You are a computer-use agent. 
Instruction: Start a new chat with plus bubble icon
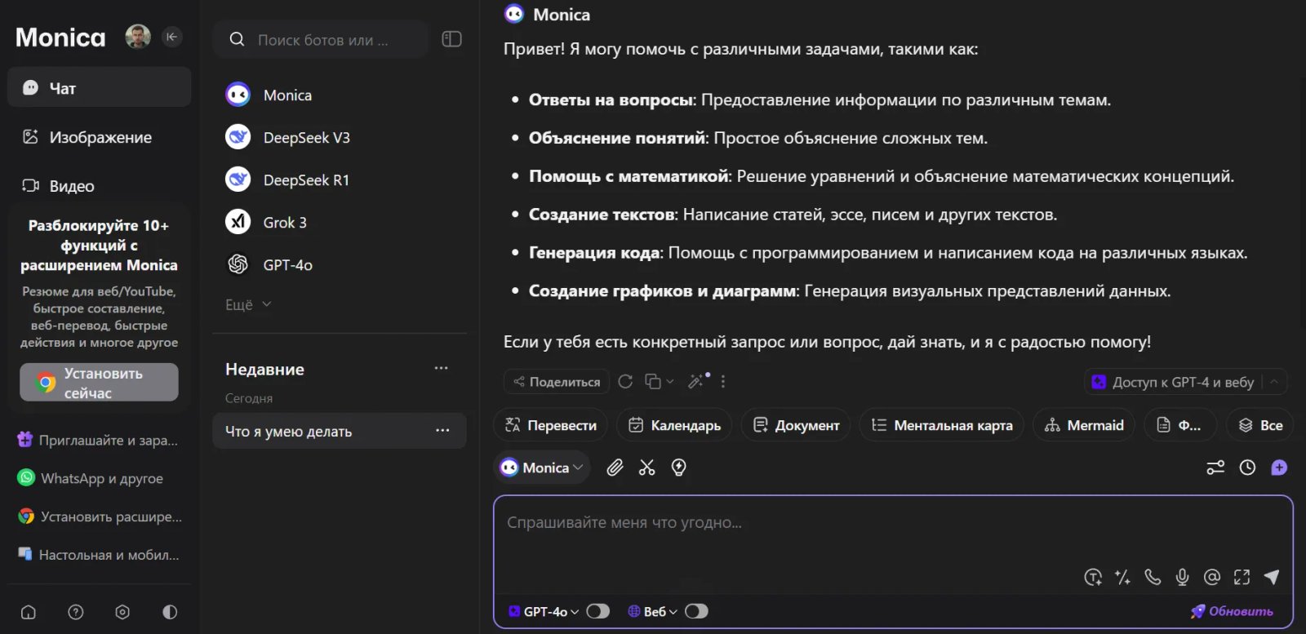[1279, 467]
